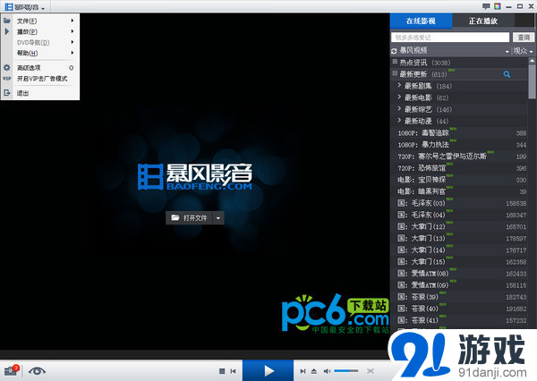Click the eject open-file icon
Viewport: 537px width, 381px height.
point(314,371)
